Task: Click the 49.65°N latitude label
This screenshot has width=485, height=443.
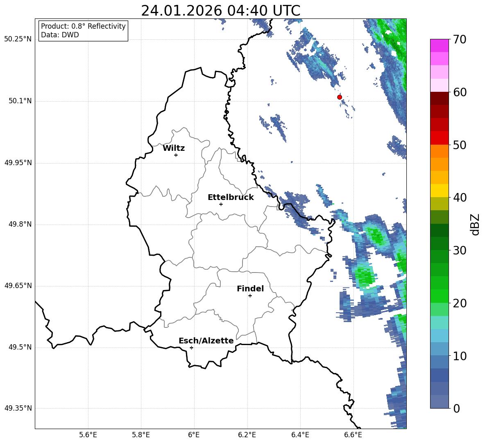Action: 18,285
